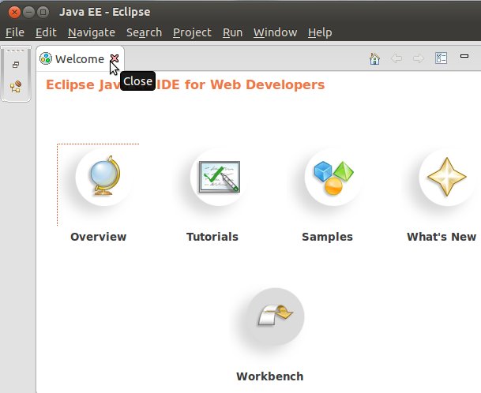
Task: Open the Java EE hierarchy icon in left trim
Action: click(x=16, y=87)
